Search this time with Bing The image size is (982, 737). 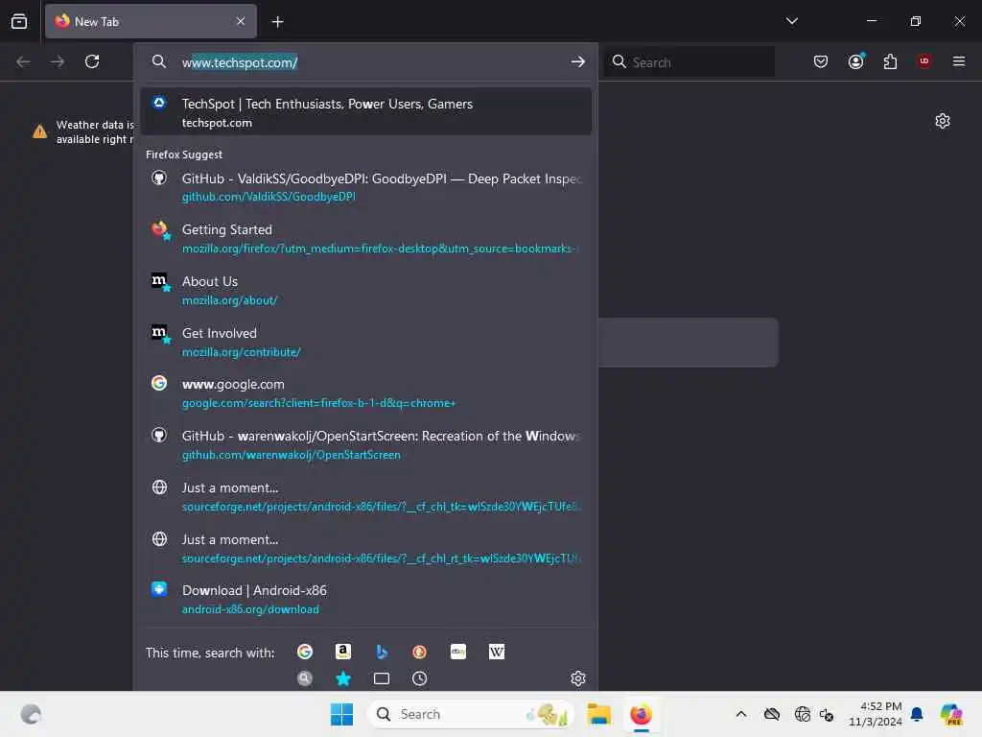(x=382, y=652)
